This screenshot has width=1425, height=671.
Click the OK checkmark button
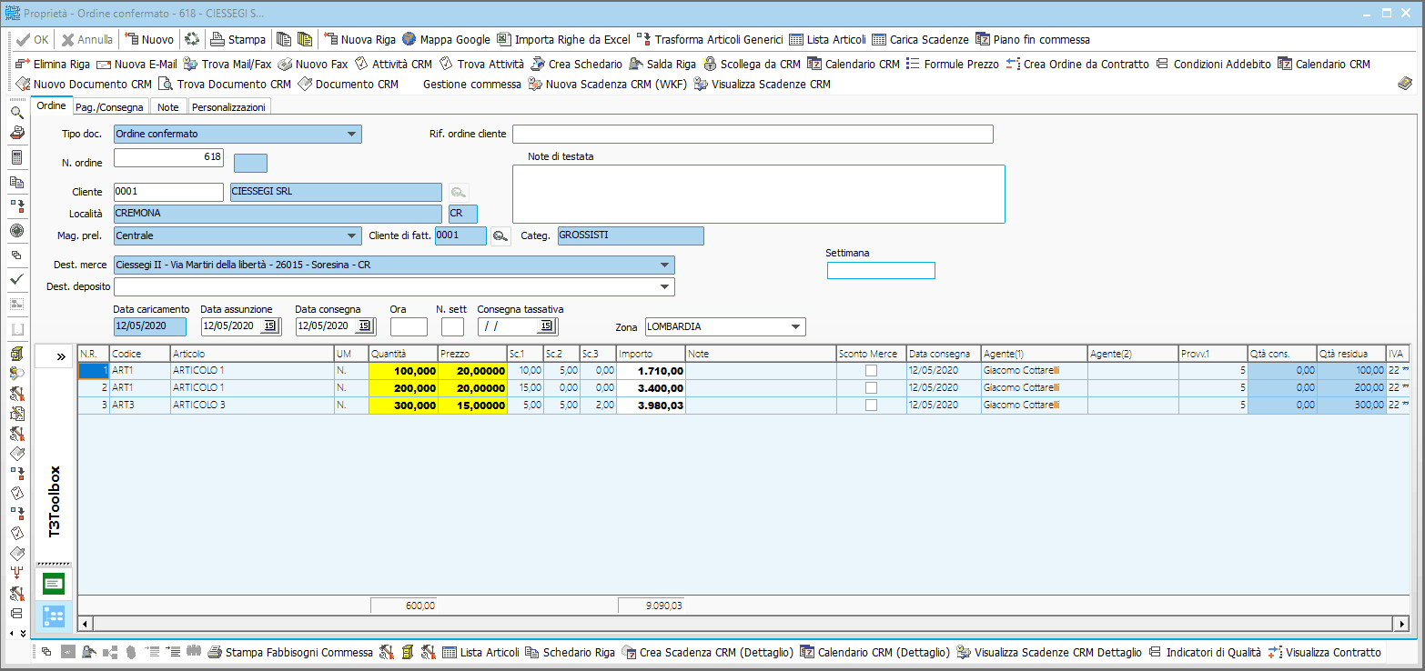point(33,40)
